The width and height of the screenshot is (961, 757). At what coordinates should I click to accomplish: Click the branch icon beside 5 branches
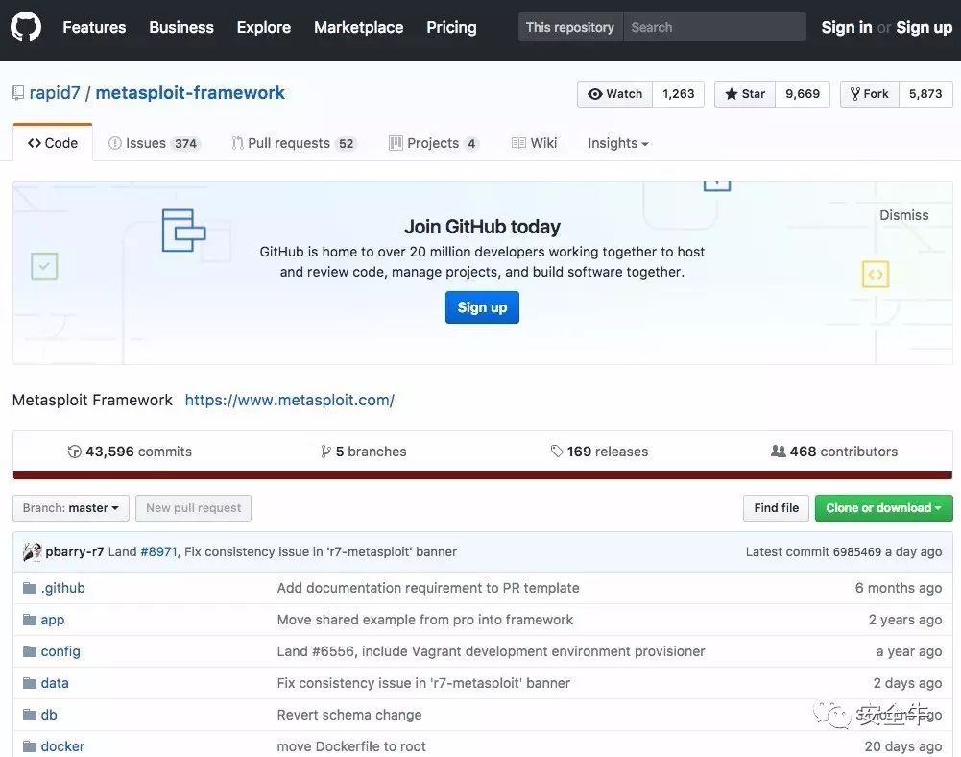coord(325,452)
